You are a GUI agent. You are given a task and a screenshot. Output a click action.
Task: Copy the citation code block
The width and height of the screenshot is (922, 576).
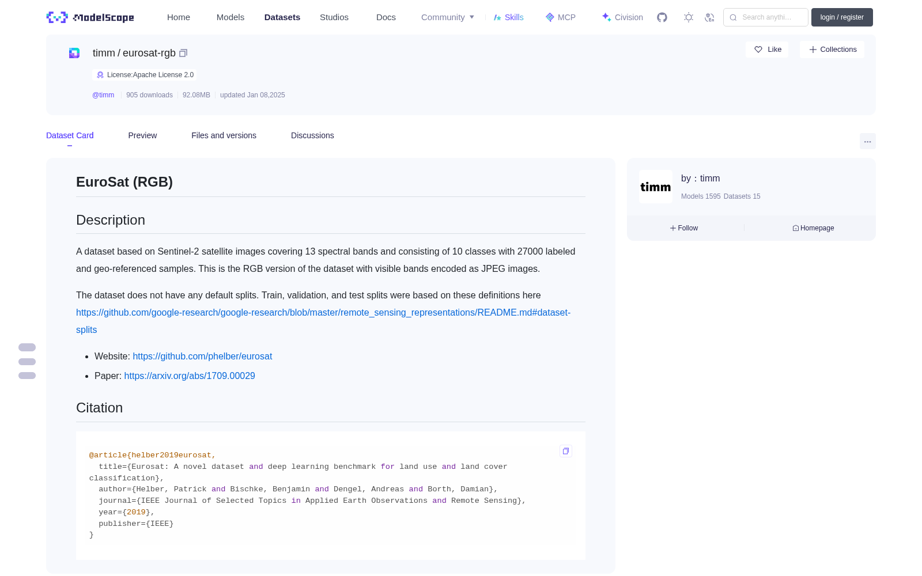pyautogui.click(x=566, y=451)
